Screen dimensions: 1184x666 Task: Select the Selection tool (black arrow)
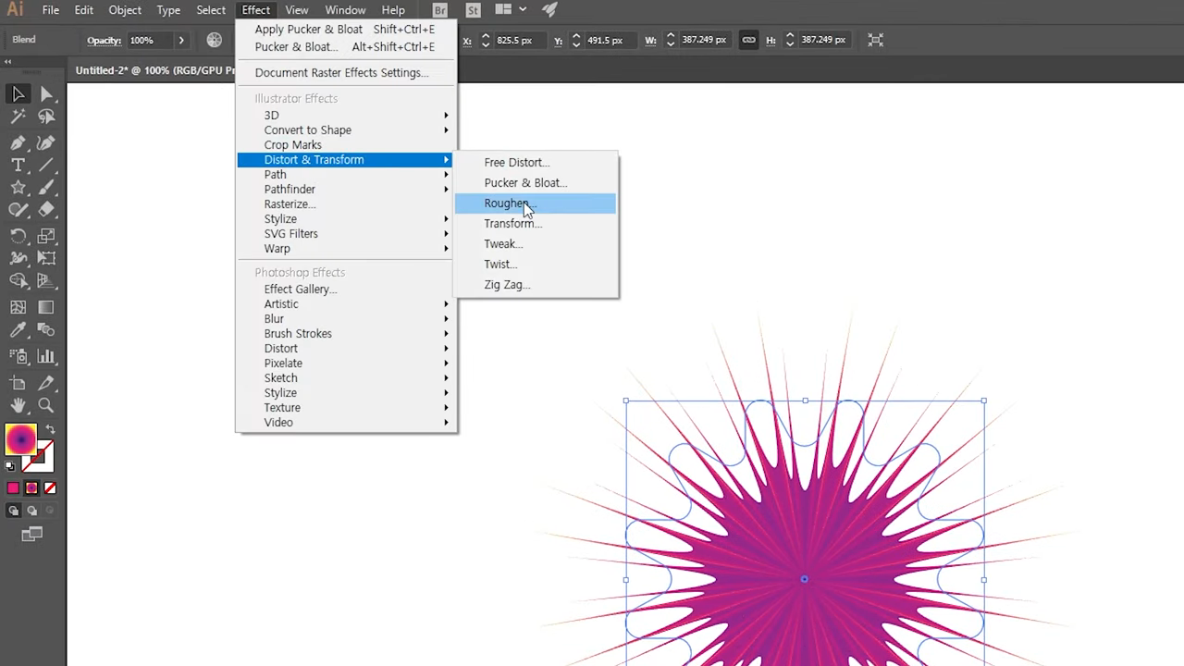pos(18,94)
